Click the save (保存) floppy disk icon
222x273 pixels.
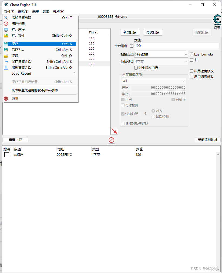point(6,44)
